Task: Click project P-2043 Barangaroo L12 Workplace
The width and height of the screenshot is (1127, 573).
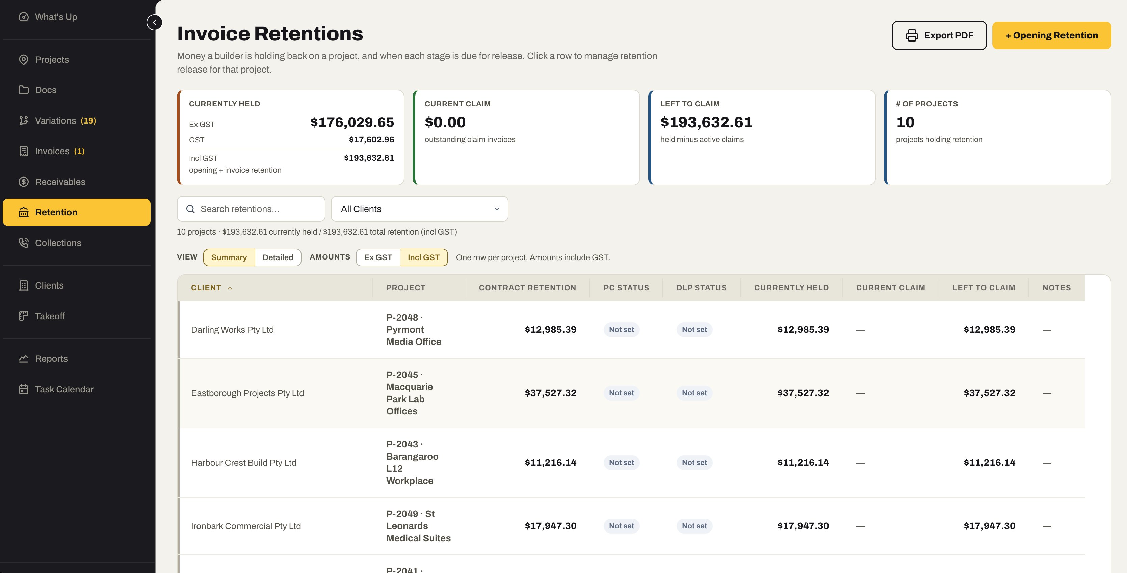Action: click(412, 462)
